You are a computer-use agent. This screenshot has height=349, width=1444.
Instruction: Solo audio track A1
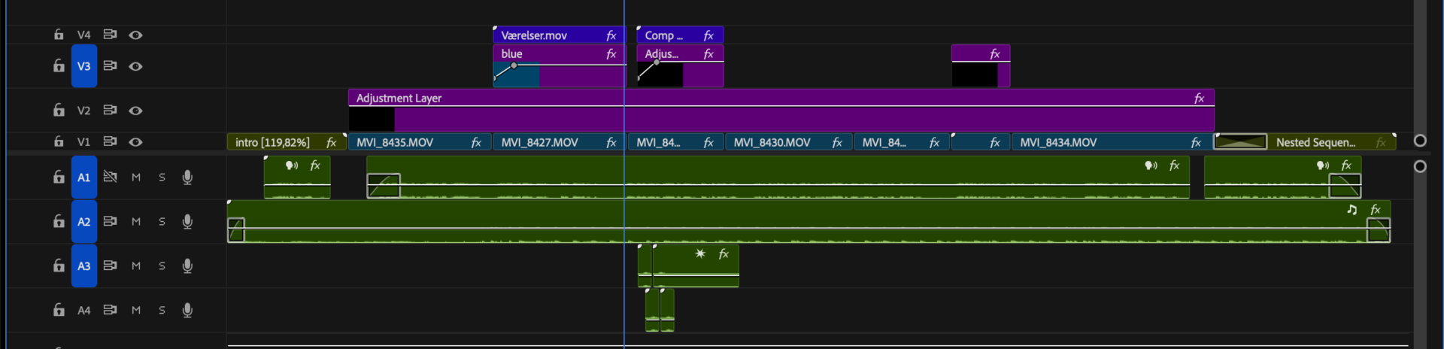[x=162, y=178]
